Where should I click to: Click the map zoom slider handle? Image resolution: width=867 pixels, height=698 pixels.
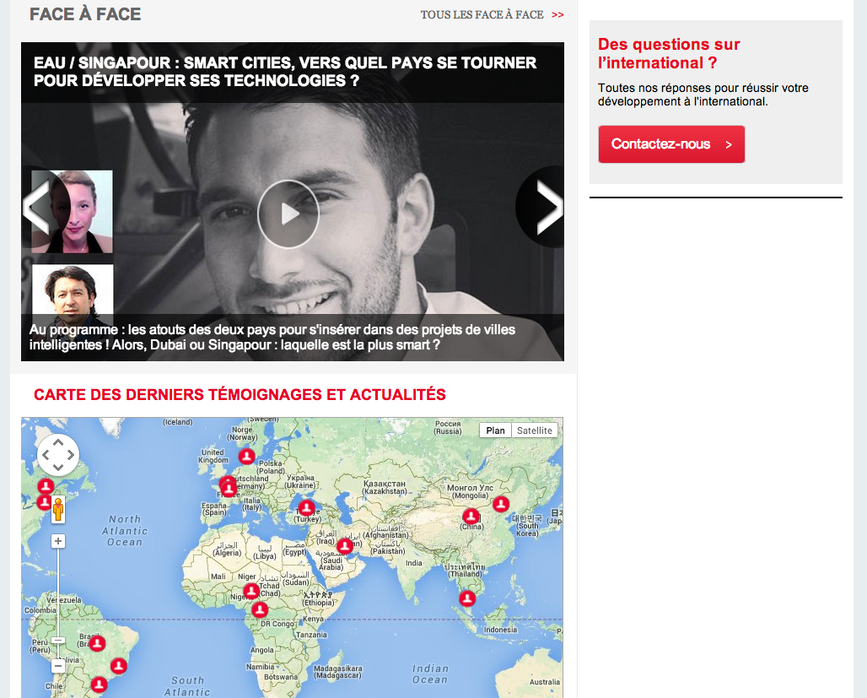pos(58,641)
